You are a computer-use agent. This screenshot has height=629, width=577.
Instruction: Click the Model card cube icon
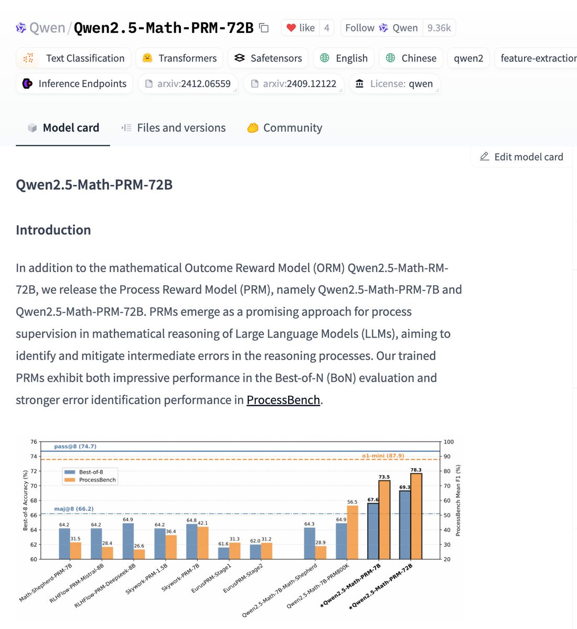(32, 128)
